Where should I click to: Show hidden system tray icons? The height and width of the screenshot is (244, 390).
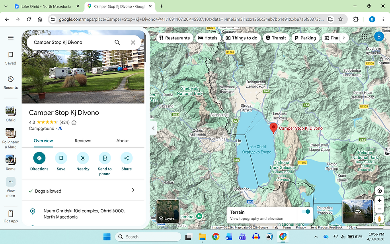coord(316,237)
